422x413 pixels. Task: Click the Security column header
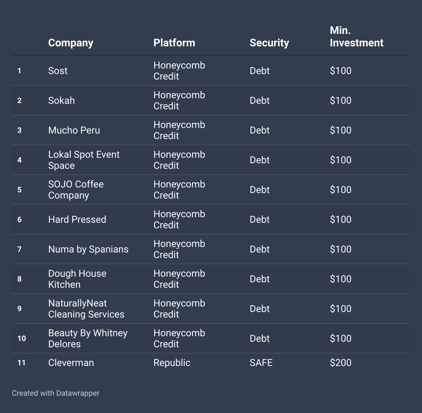[x=269, y=43]
